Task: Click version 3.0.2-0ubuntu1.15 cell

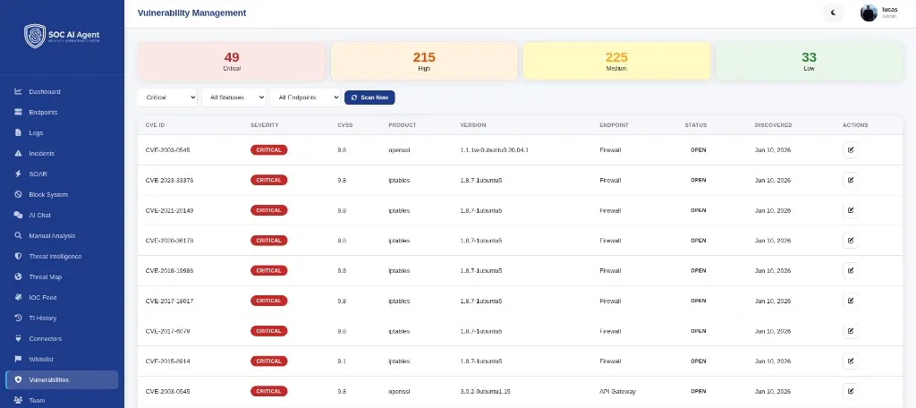Action: [486, 391]
